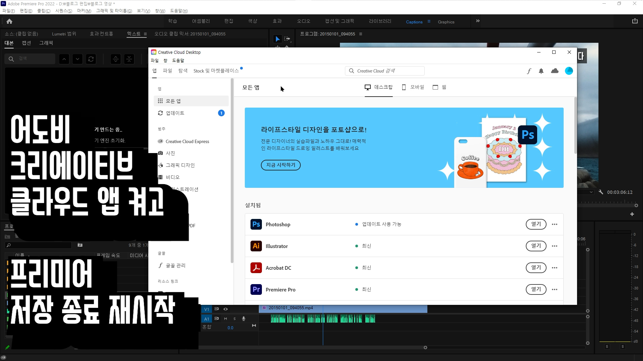
Task: Solo the A1 audio track
Action: (234, 319)
